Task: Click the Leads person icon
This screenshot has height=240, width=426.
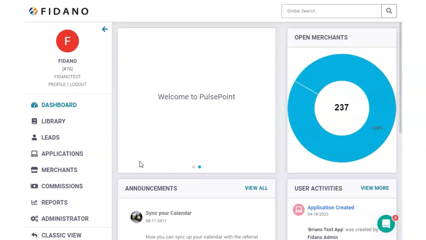Action: tap(34, 137)
